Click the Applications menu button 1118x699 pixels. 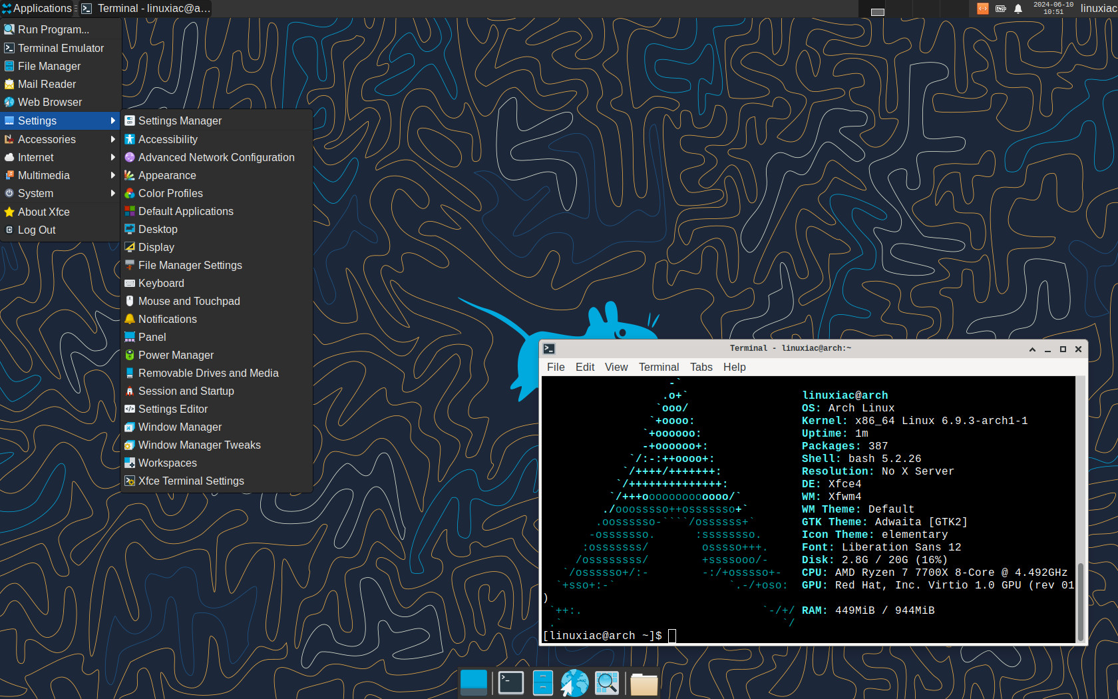(x=37, y=9)
